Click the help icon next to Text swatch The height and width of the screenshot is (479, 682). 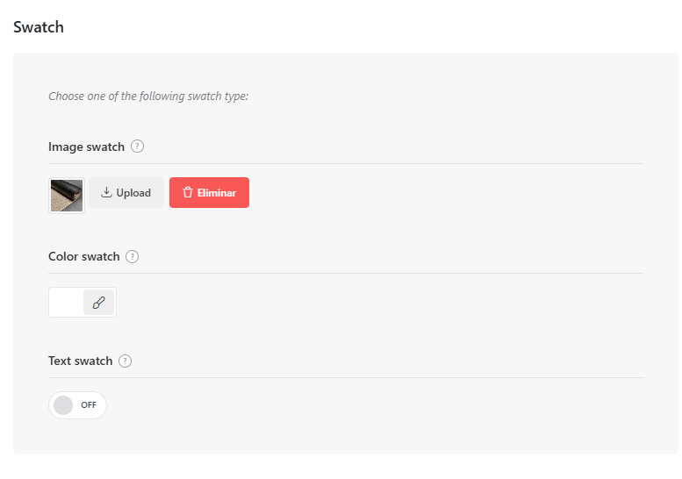126,361
